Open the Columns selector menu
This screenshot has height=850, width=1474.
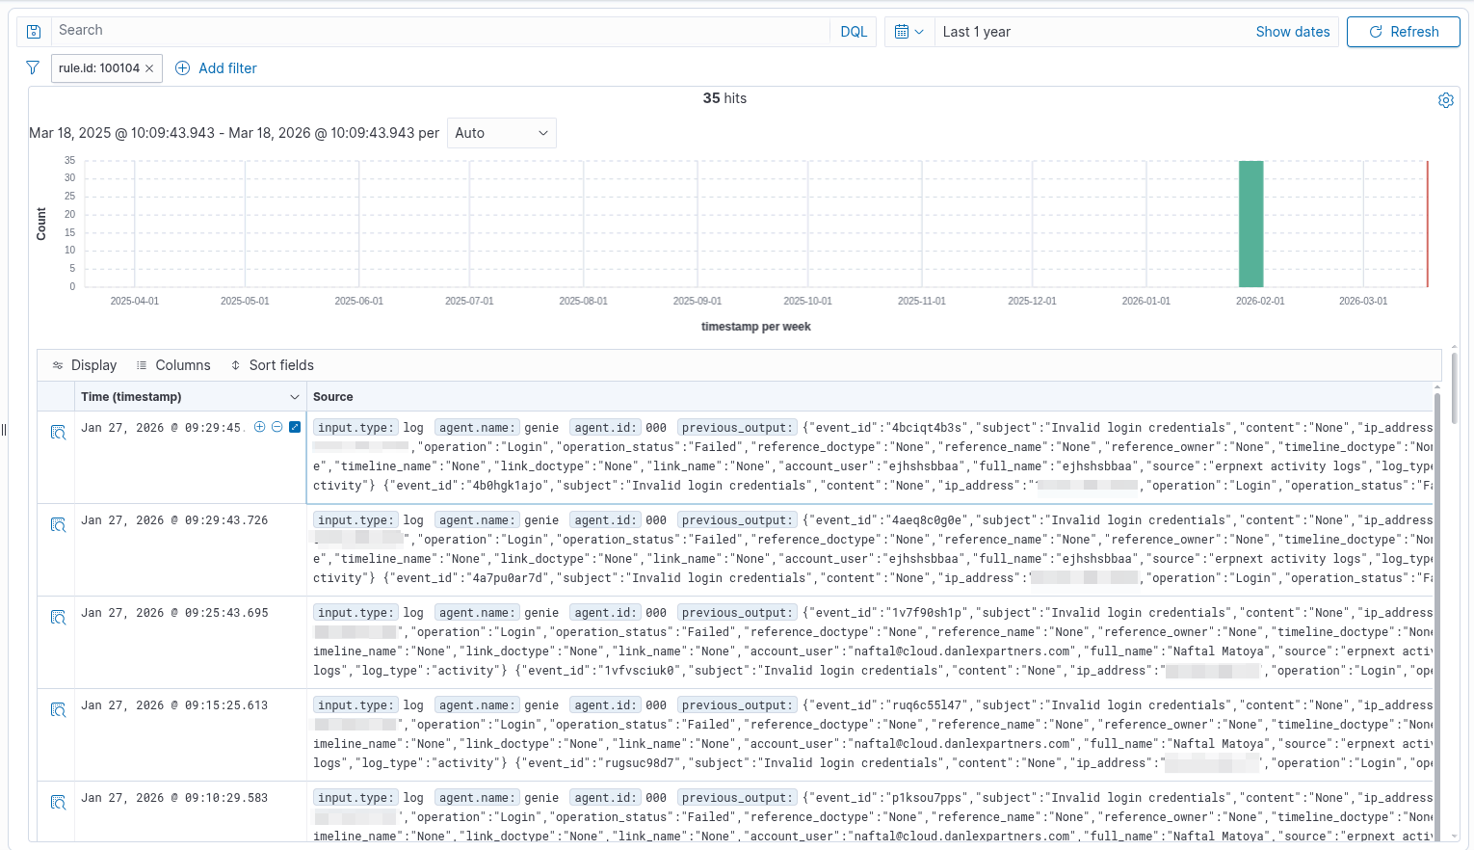[173, 365]
